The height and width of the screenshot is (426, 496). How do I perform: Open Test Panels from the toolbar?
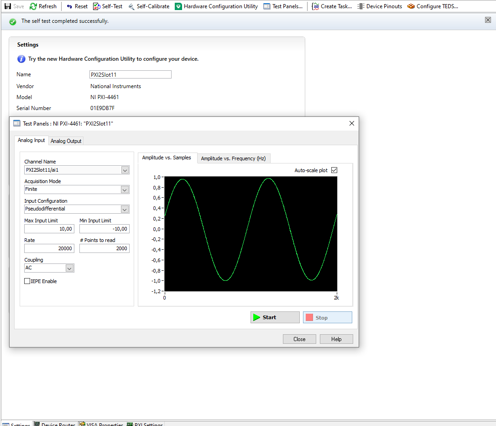click(x=283, y=6)
